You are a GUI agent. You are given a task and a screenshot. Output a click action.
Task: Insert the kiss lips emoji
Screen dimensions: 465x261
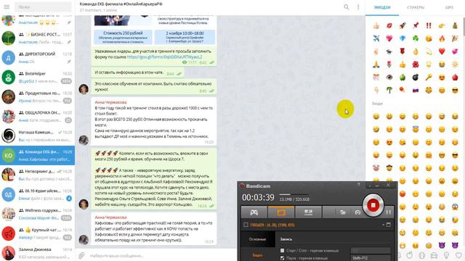[x=389, y=26]
